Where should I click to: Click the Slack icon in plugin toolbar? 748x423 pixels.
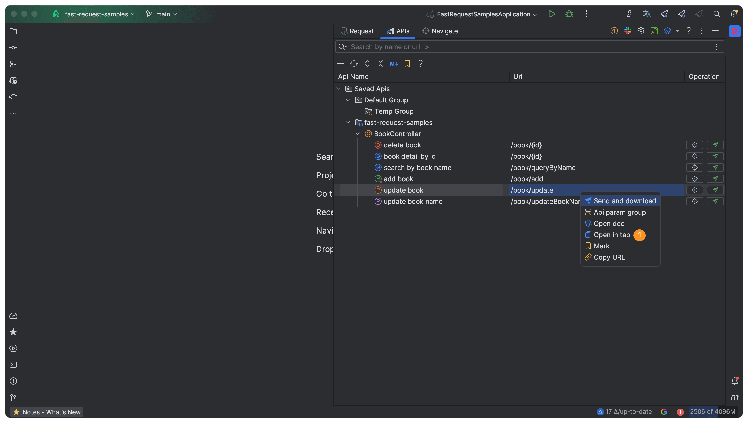pyautogui.click(x=627, y=31)
